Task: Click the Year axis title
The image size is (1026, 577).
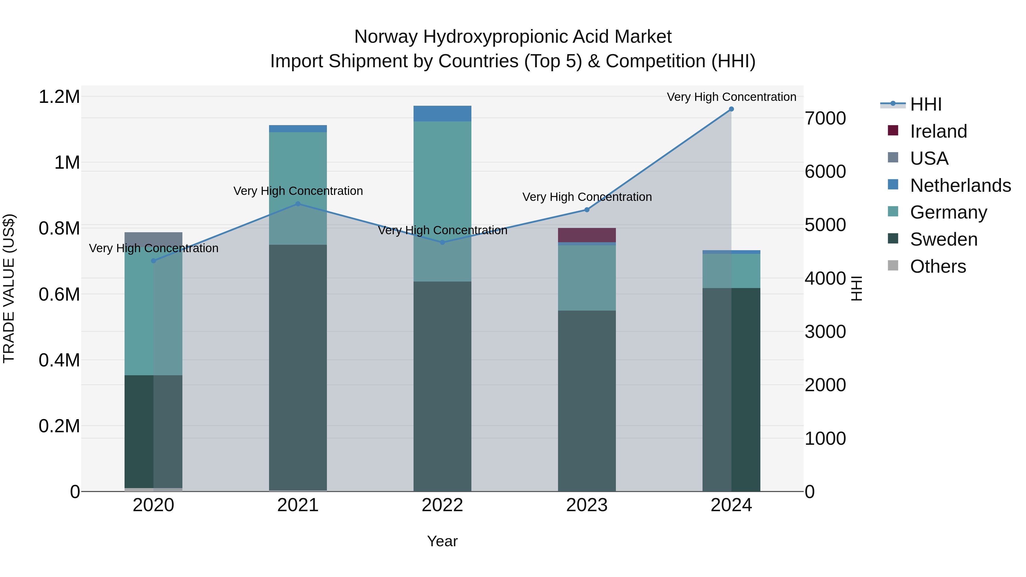Action: pyautogui.click(x=443, y=541)
